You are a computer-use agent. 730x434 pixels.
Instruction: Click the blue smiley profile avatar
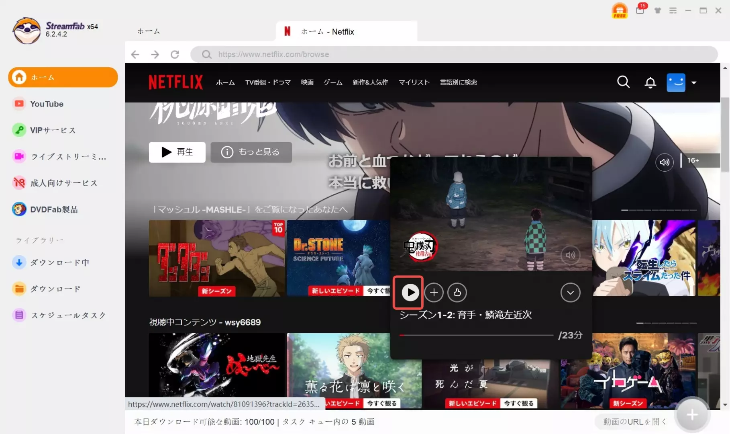(676, 82)
